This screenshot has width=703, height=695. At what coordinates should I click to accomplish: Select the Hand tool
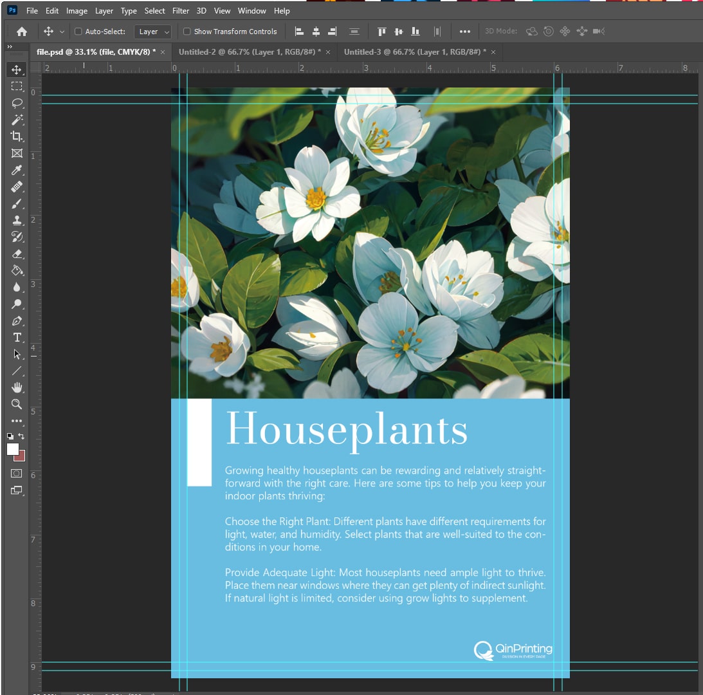17,387
